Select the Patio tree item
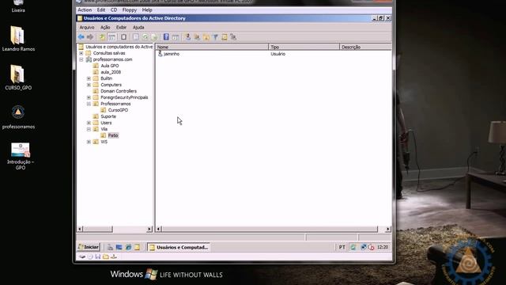Image resolution: width=506 pixels, height=285 pixels. click(x=113, y=135)
